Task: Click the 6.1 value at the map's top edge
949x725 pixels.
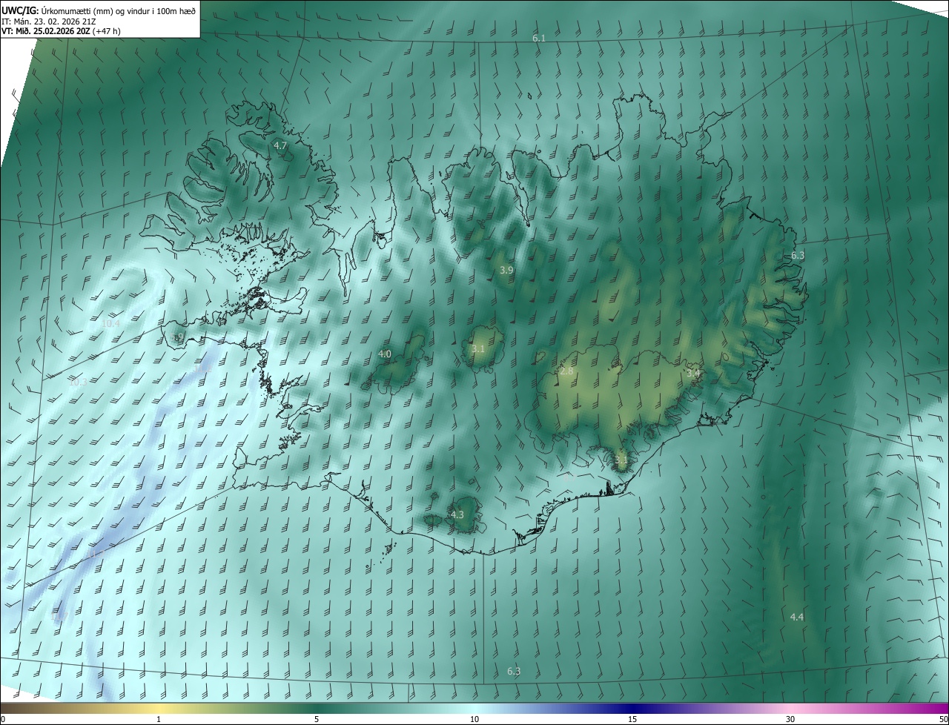Action: tap(539, 38)
